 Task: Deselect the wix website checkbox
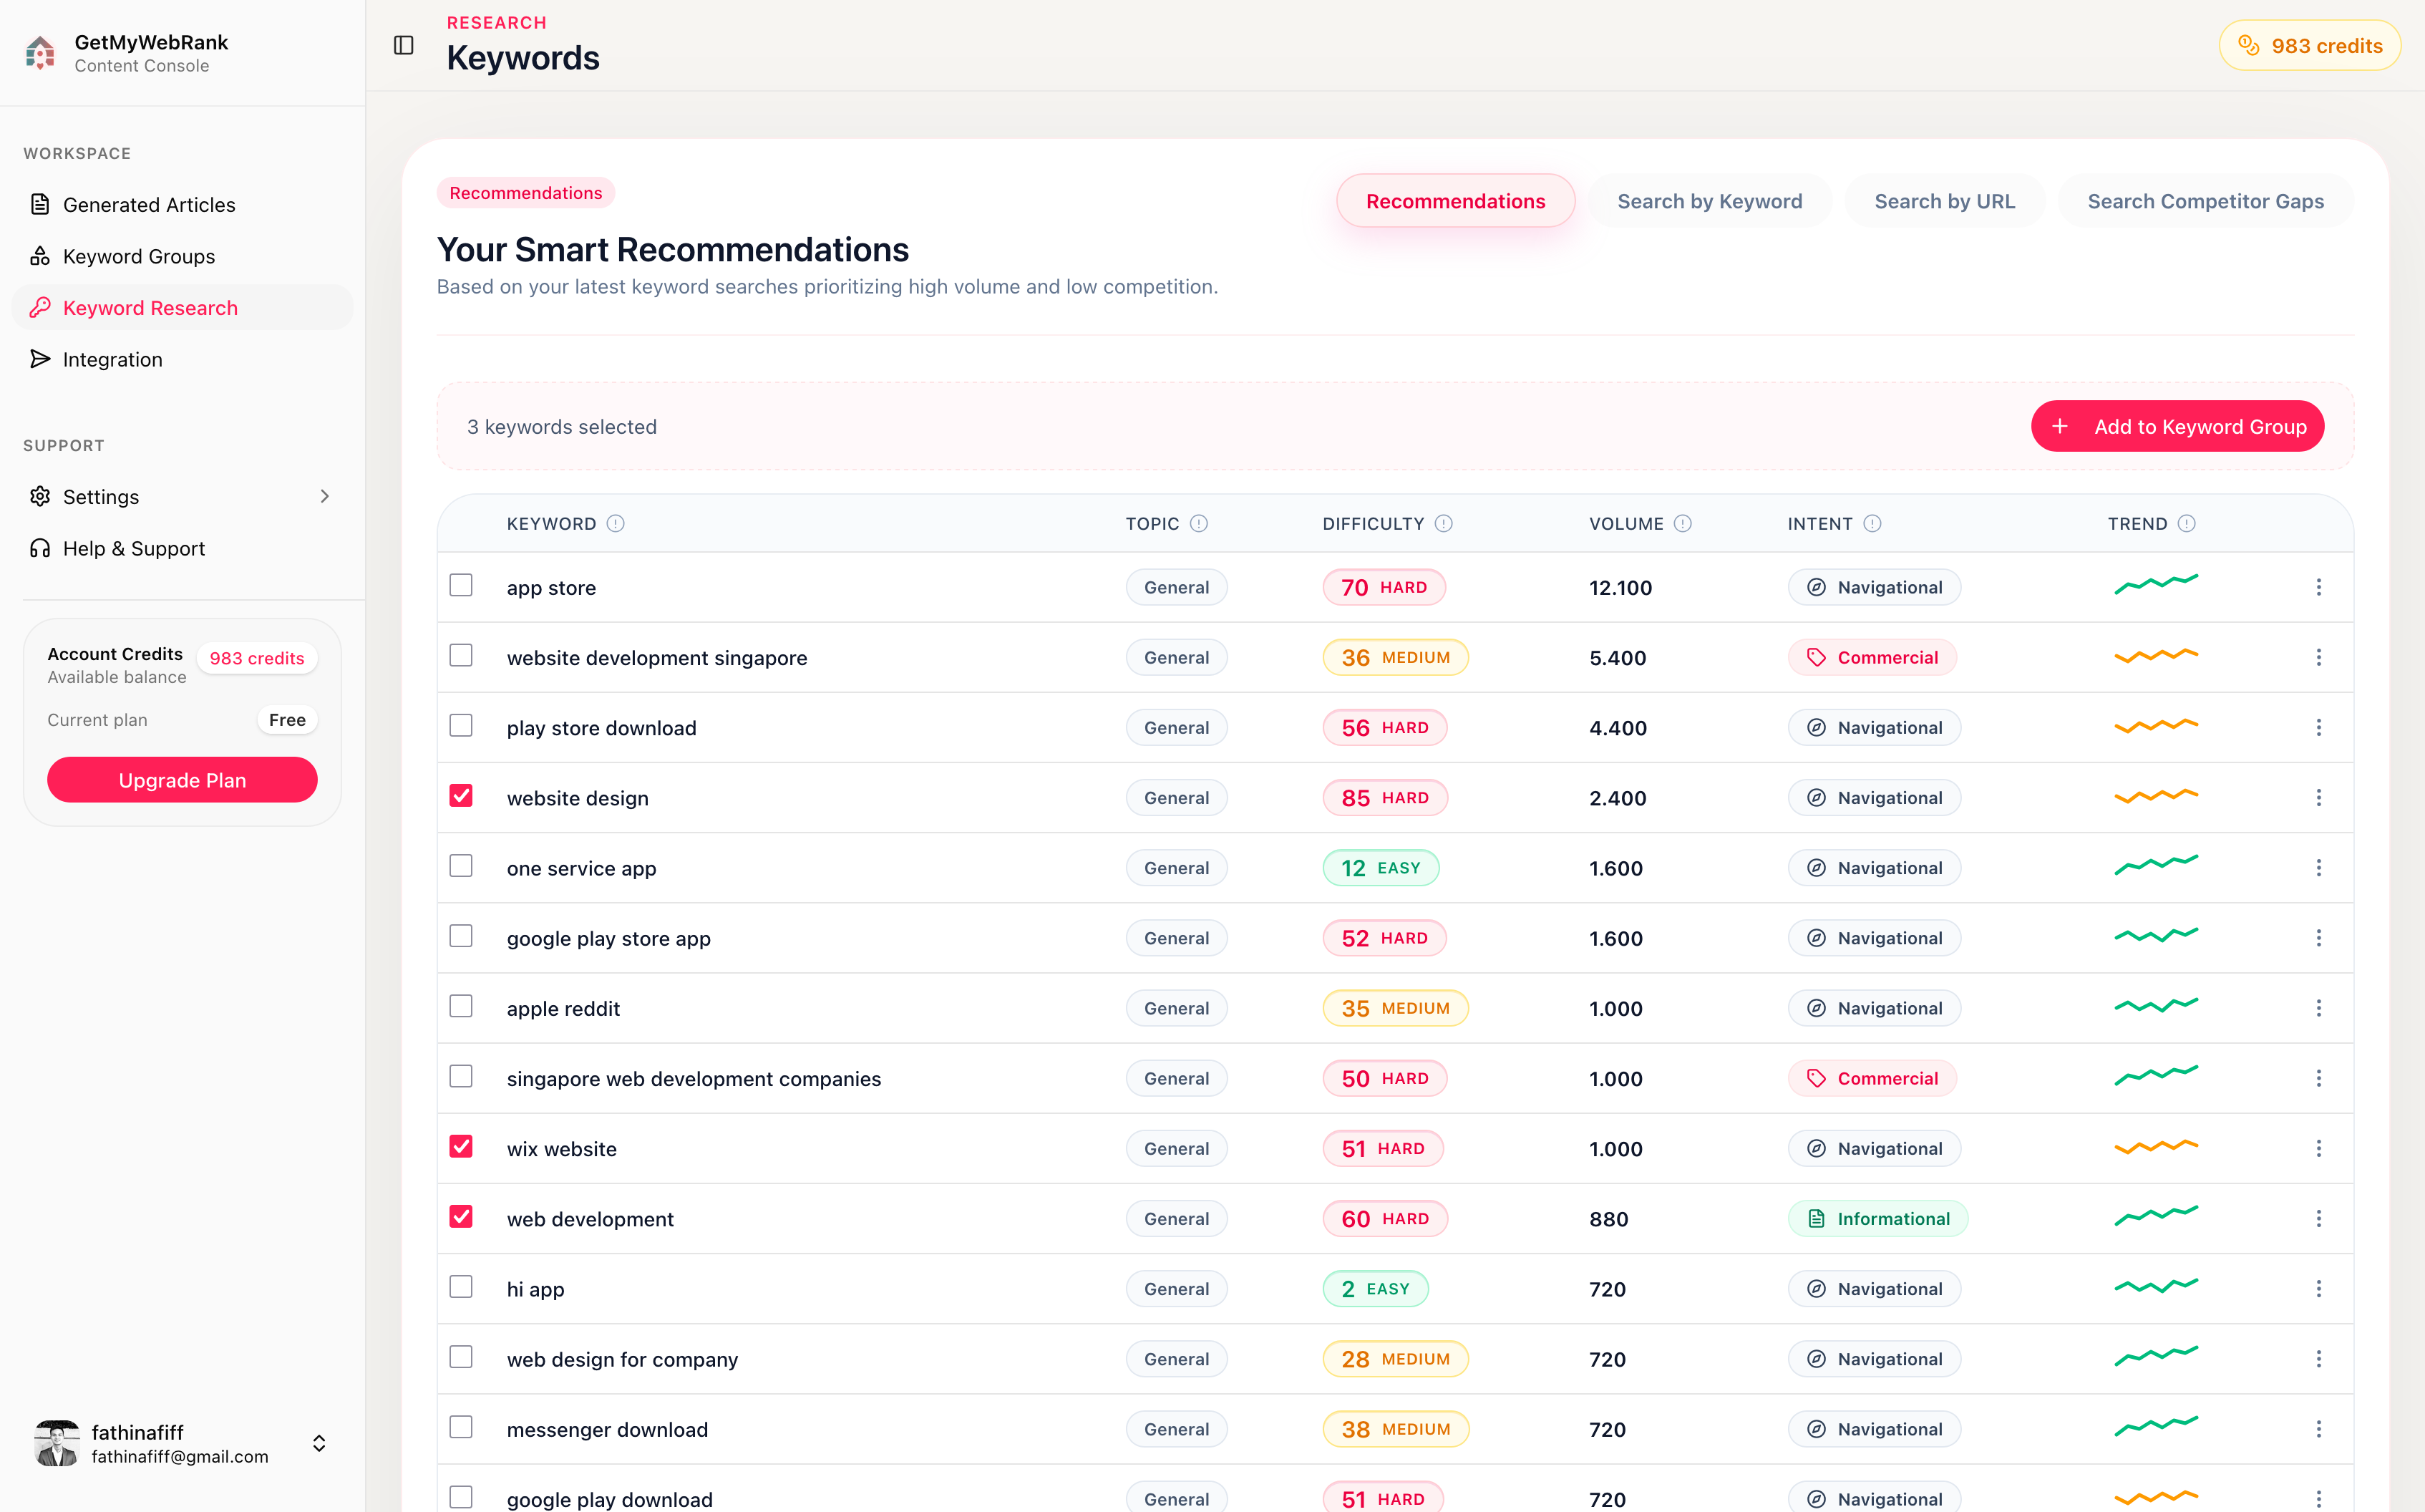(461, 1146)
